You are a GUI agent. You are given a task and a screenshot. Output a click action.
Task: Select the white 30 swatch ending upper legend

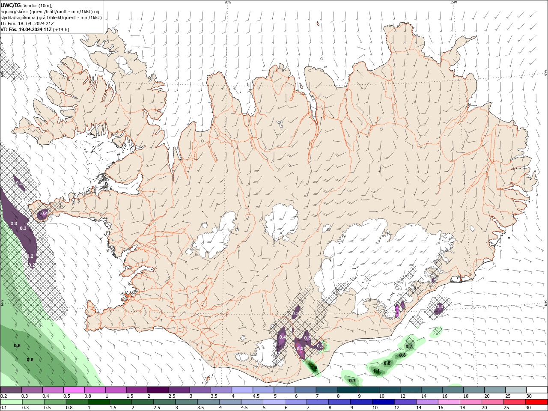click(536, 390)
